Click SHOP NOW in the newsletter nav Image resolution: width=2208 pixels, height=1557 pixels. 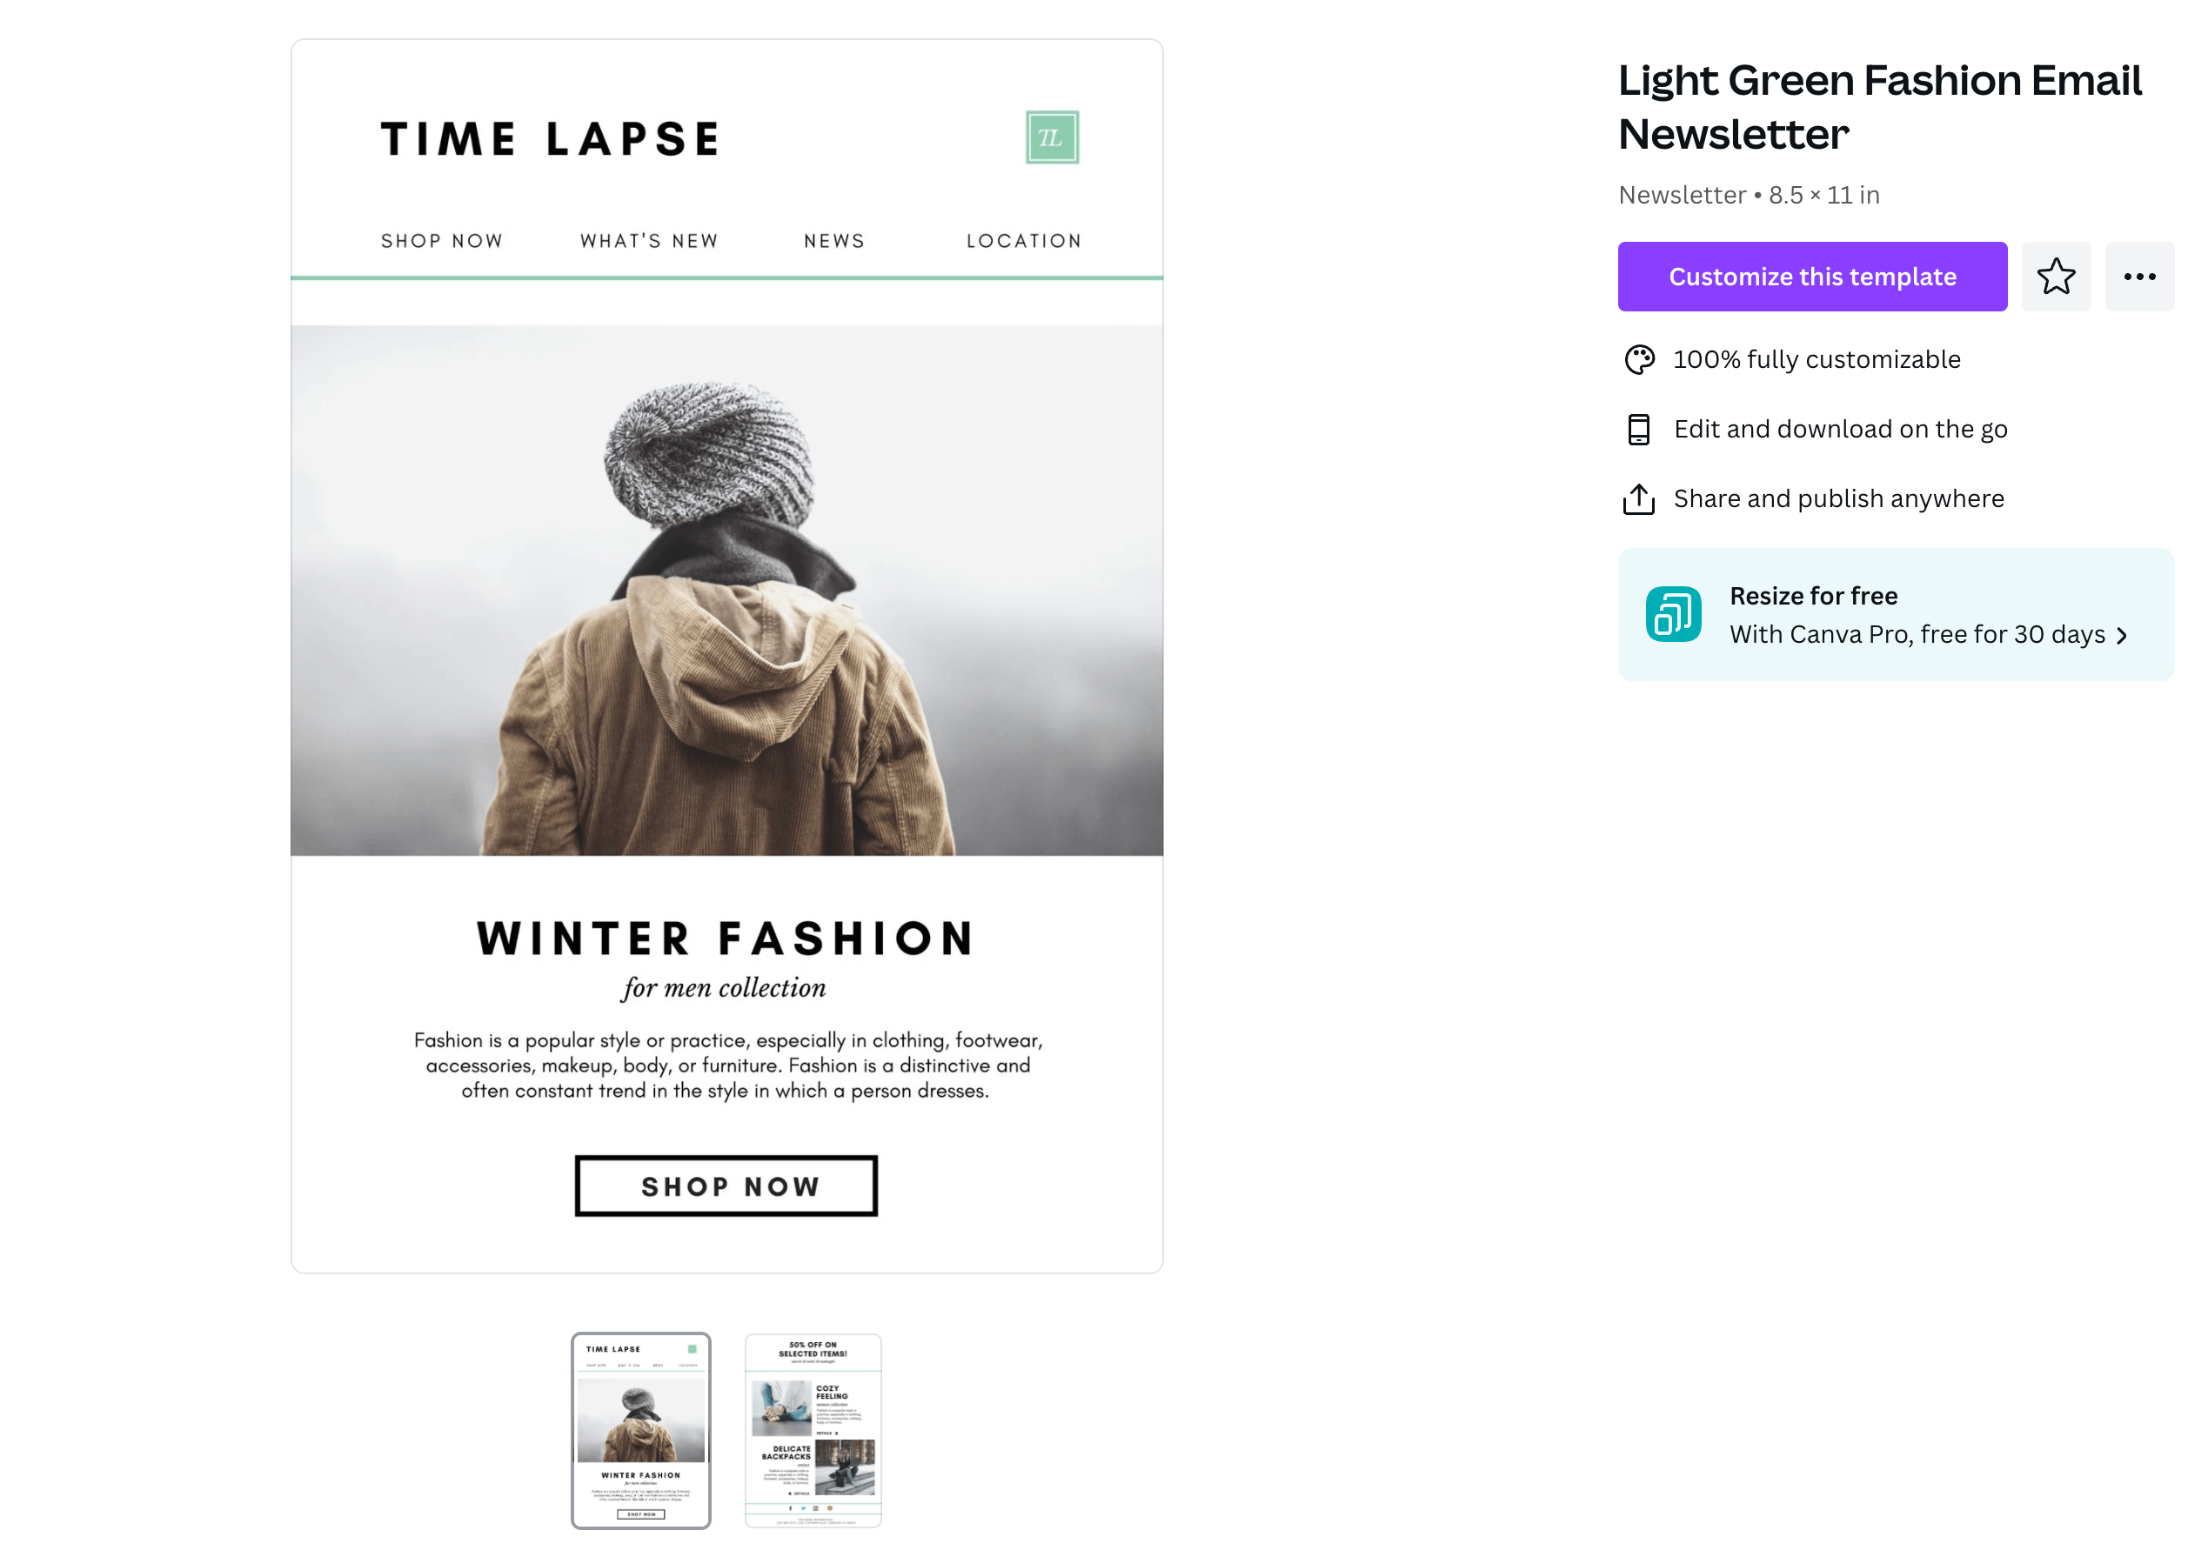tap(441, 240)
